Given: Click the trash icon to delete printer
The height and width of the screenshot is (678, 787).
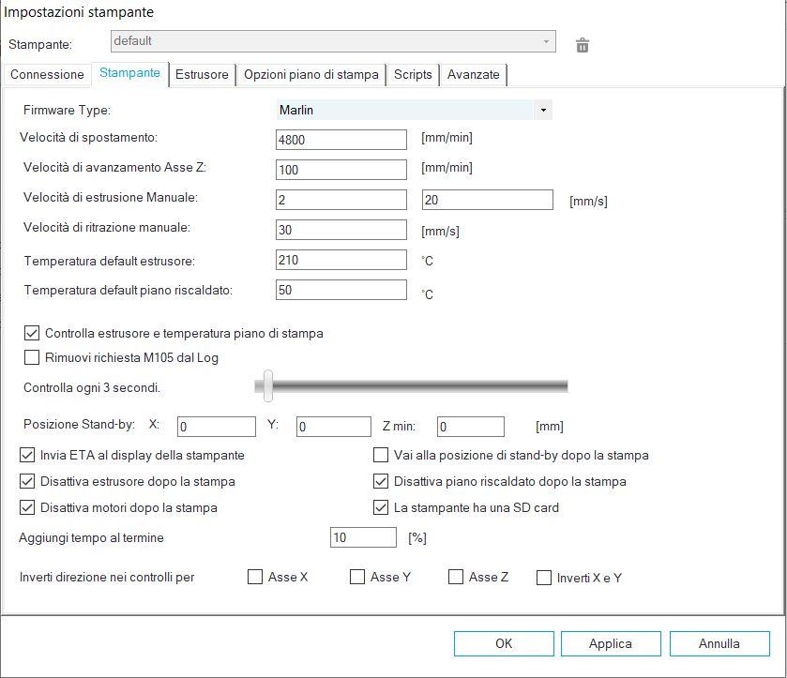Looking at the screenshot, I should pos(583,45).
